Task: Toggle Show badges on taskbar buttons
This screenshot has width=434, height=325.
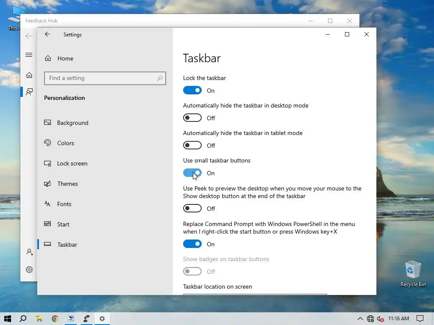Action: (x=192, y=271)
